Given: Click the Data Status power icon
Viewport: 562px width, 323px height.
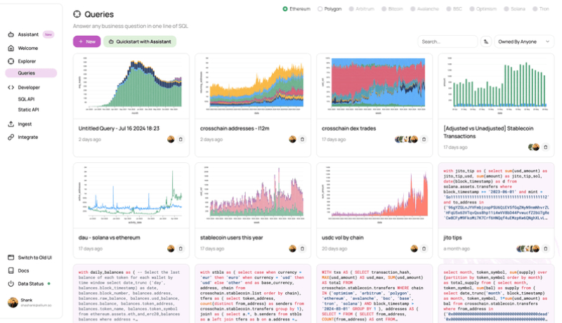Looking at the screenshot, I should pos(11,284).
